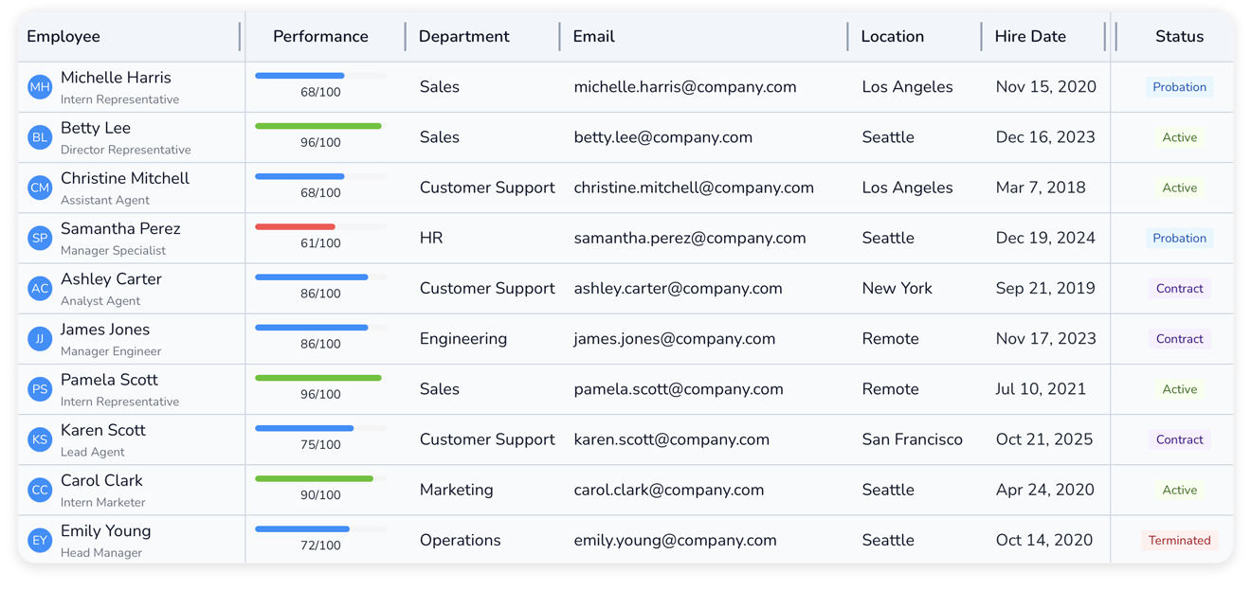Screen dimensions: 1251x590
Task: Sort by the Employee column header
Action: (63, 37)
